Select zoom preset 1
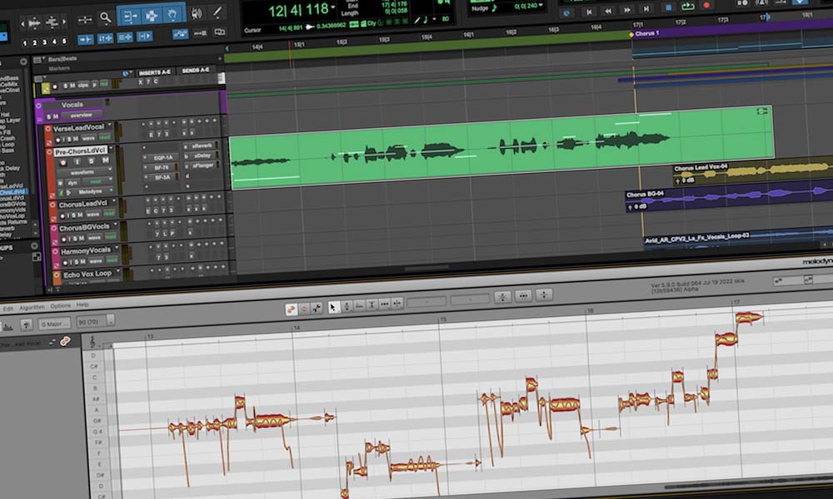The image size is (833, 499). (x=24, y=43)
